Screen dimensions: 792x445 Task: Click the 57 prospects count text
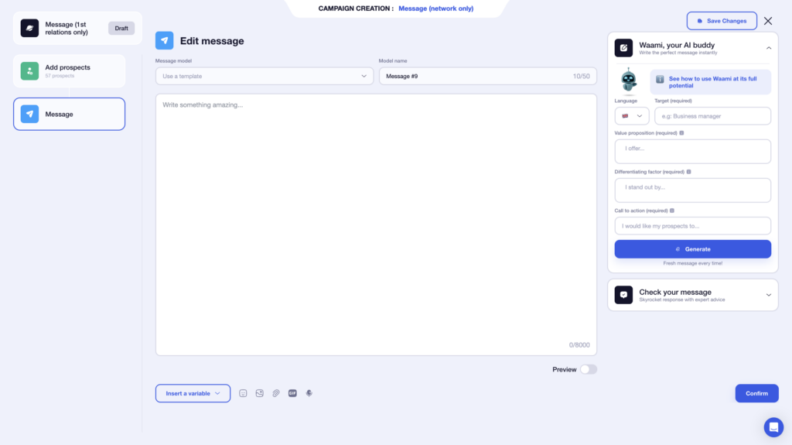[x=60, y=76]
